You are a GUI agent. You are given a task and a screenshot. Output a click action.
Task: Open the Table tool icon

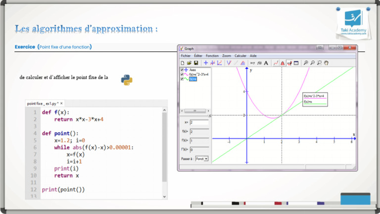coord(296,63)
